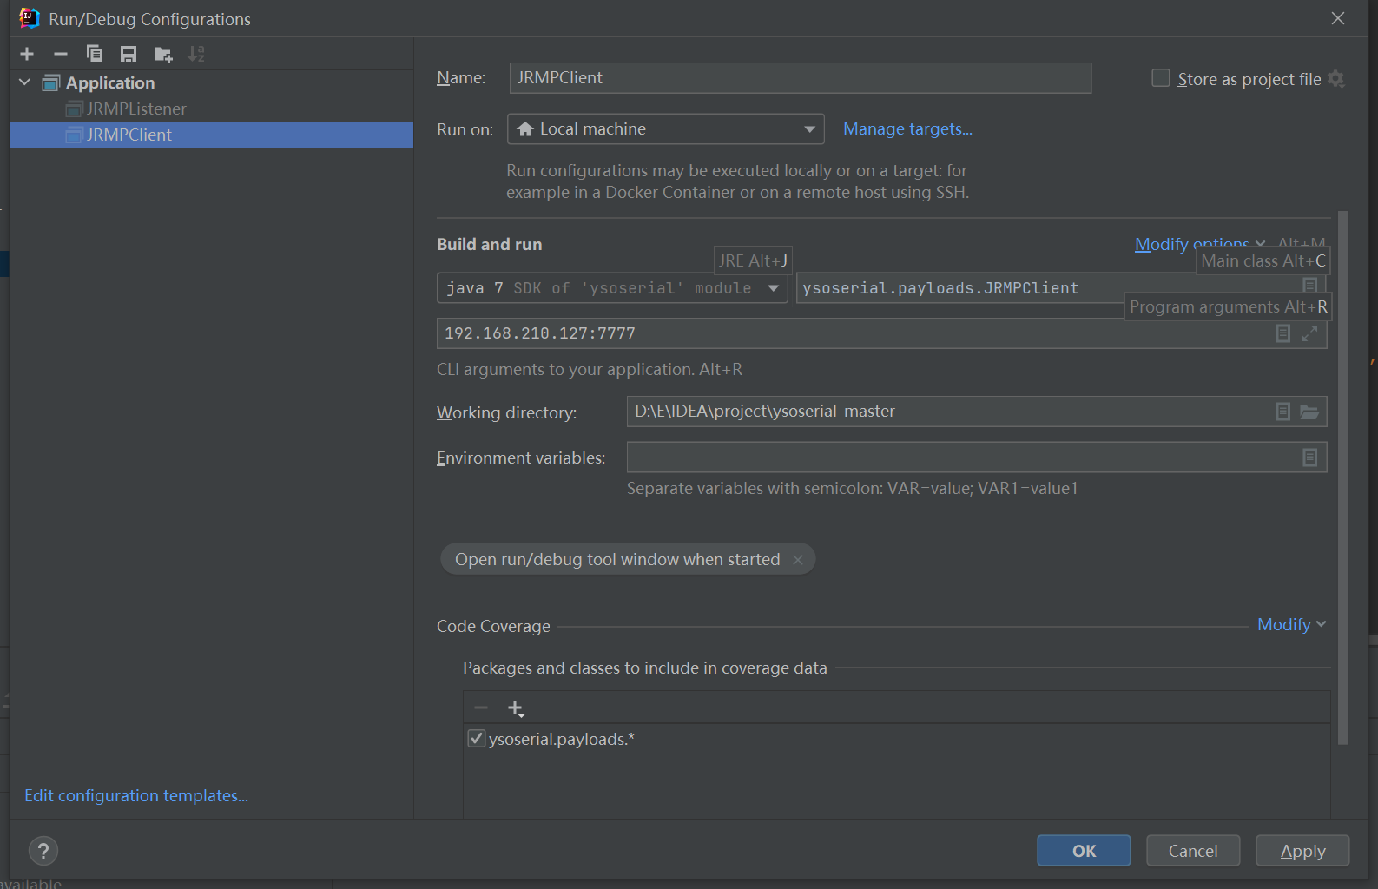Add a new configuration with plus icon

27,54
